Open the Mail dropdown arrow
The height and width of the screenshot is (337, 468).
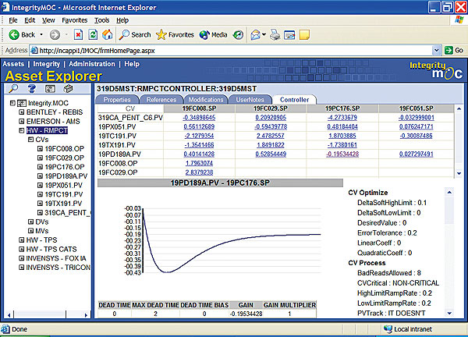264,35
